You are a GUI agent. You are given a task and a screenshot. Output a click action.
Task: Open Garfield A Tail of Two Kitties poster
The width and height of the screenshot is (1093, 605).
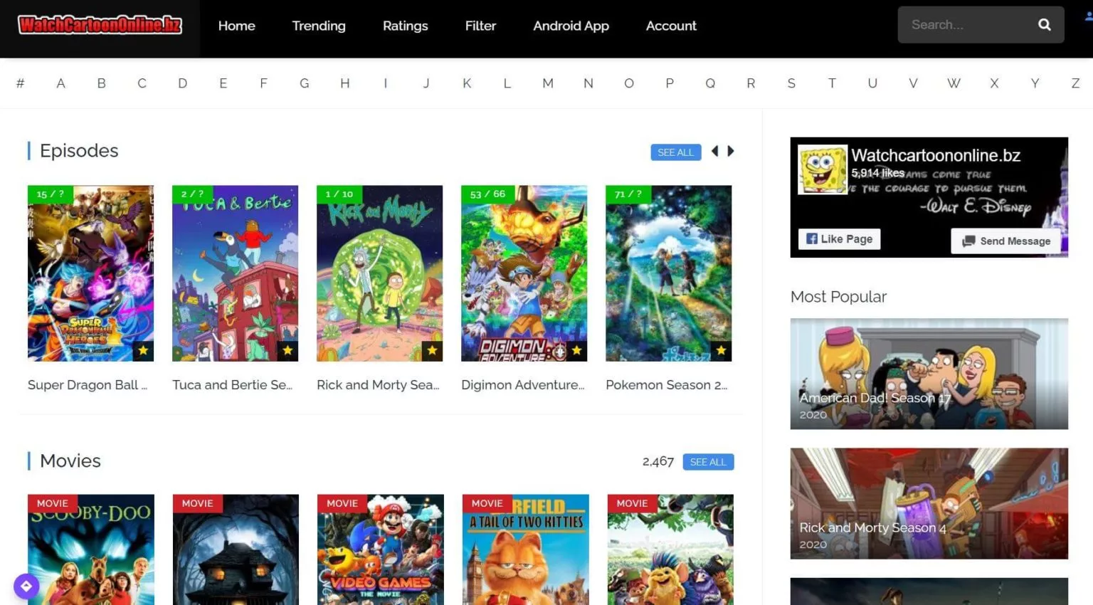526,549
